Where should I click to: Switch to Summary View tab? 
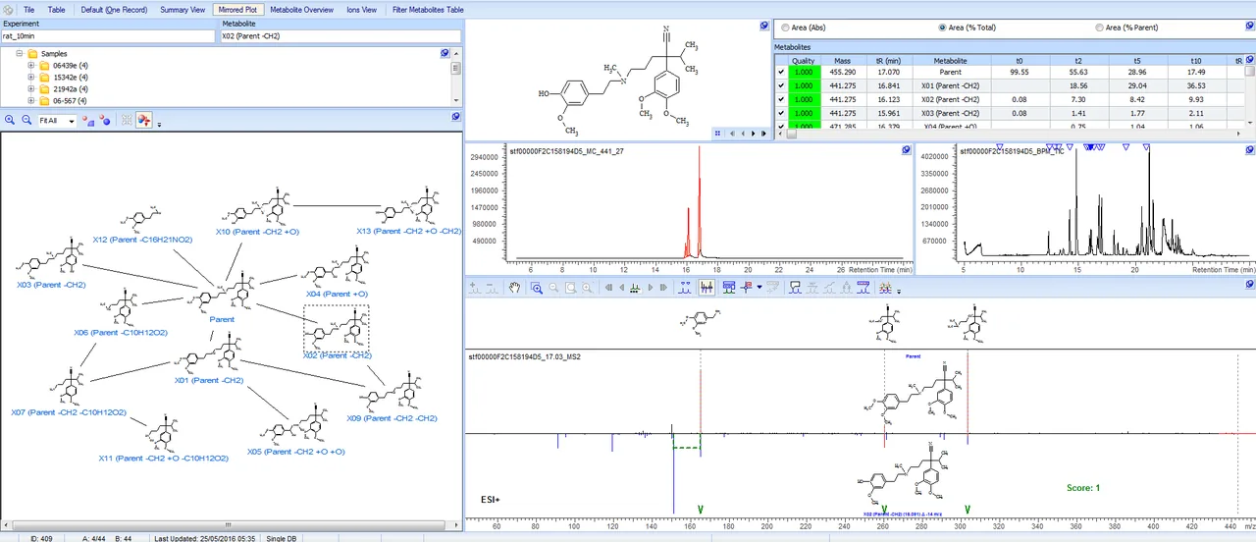click(183, 9)
